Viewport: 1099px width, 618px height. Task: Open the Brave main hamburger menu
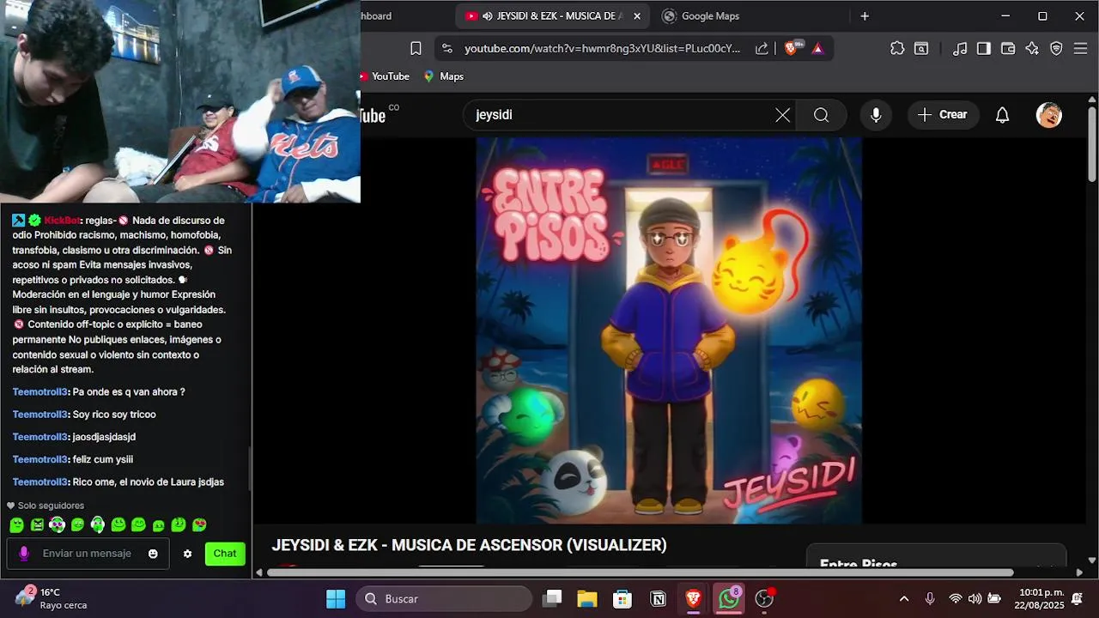coord(1081,48)
